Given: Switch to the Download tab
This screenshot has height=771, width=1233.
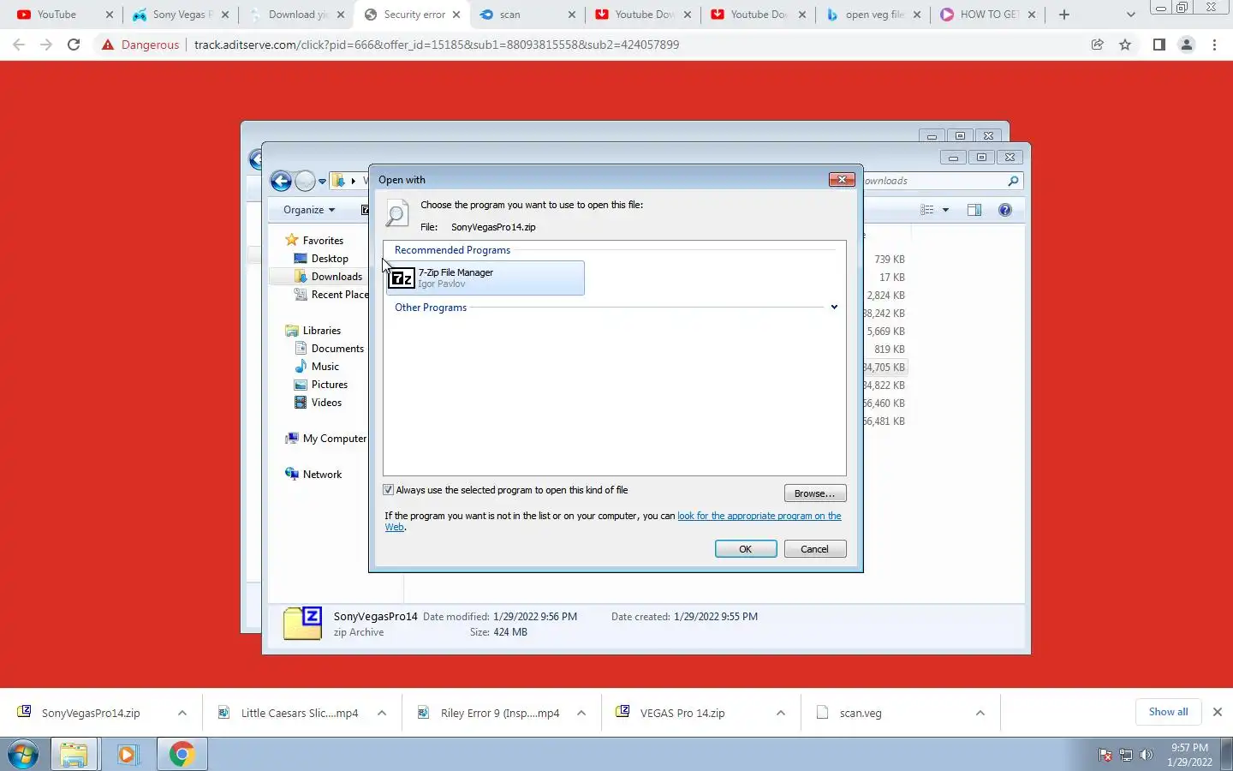Looking at the screenshot, I should click(x=296, y=15).
